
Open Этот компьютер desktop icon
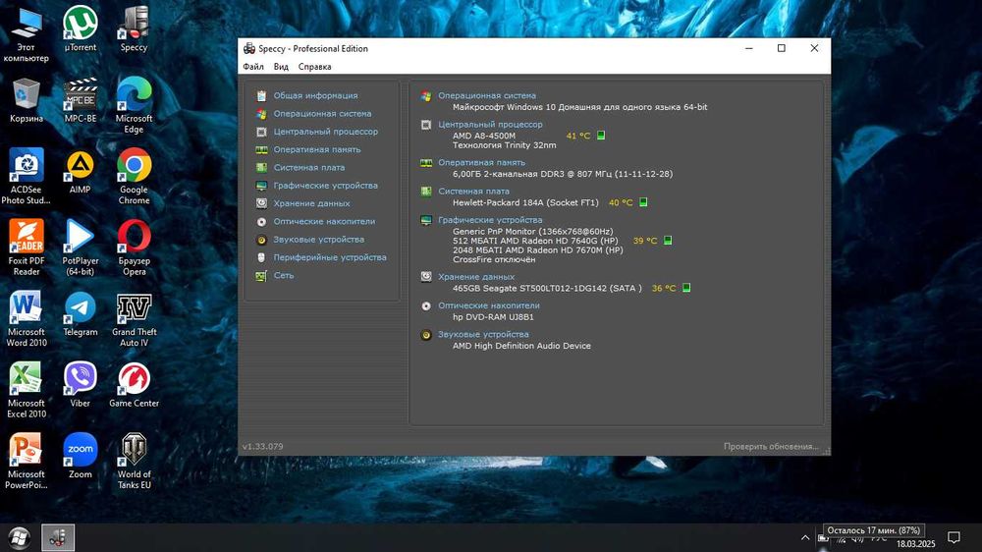[26, 33]
